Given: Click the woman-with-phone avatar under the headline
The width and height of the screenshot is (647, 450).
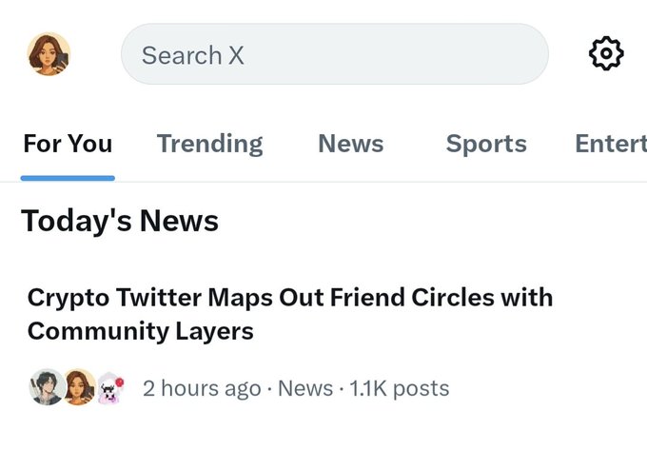Looking at the screenshot, I should pos(78,387).
